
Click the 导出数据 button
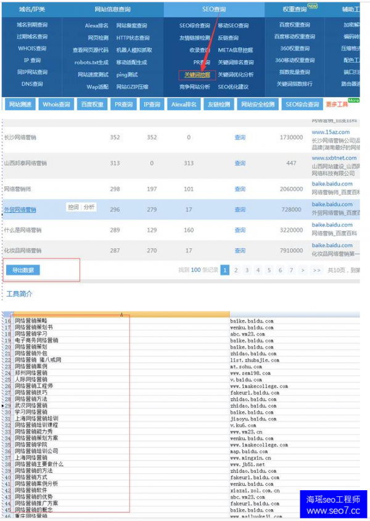point(23,270)
